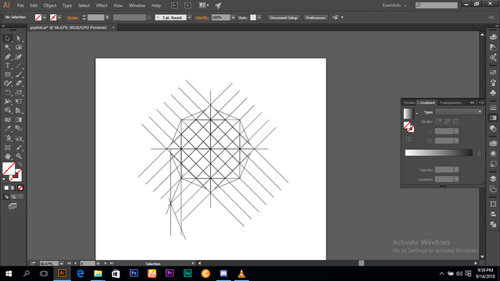Image resolution: width=500 pixels, height=281 pixels.
Task: Select the toolbox Fill swatch
Action: coord(9,169)
